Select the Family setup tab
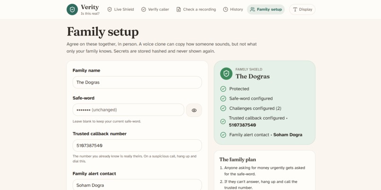This screenshot has height=190, width=381. [266, 9]
